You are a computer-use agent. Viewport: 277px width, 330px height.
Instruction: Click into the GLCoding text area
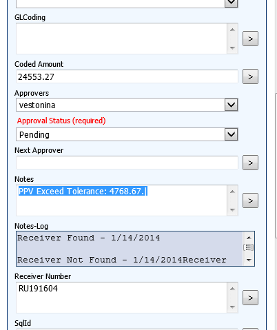(x=121, y=39)
